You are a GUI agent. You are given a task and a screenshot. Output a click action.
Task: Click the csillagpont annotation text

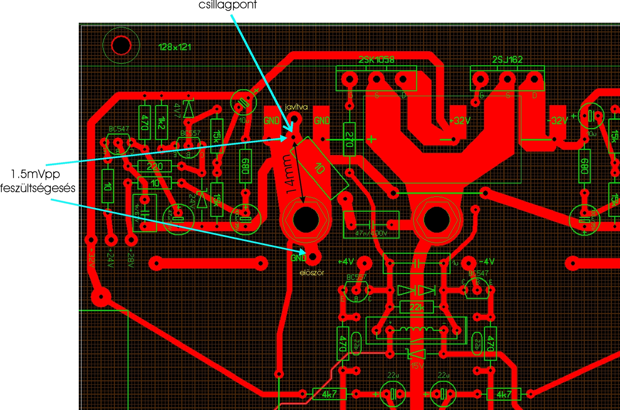click(227, 5)
